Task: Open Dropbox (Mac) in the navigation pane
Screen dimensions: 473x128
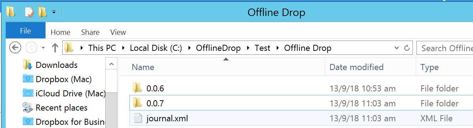Action: [x=64, y=79]
